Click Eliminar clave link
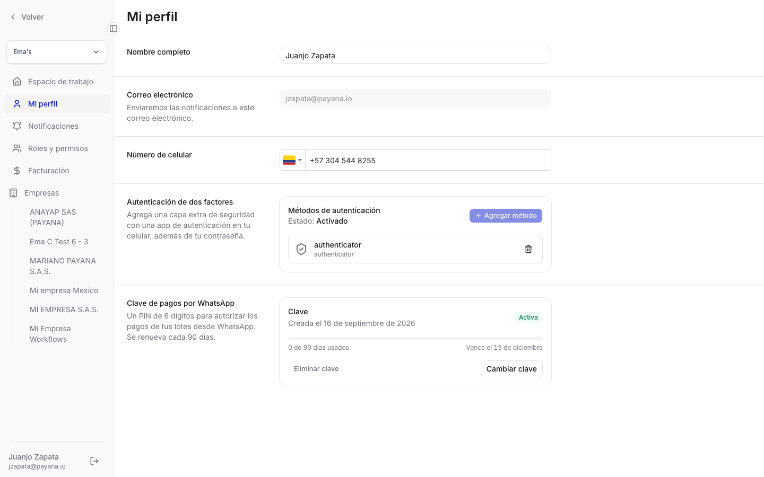Screen dimensions: 764x477 pyautogui.click(x=316, y=369)
